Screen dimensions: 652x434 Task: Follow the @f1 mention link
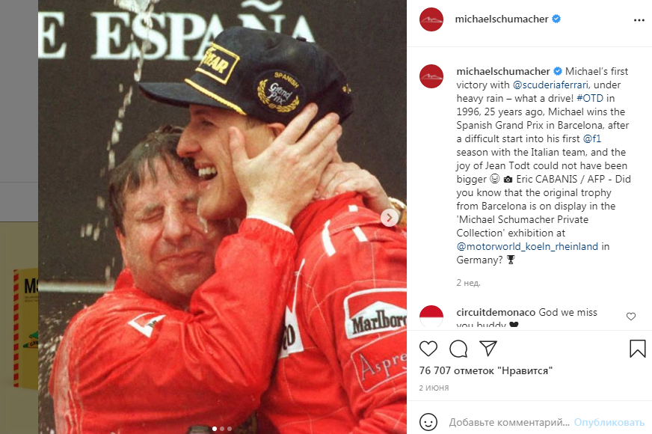click(x=592, y=138)
